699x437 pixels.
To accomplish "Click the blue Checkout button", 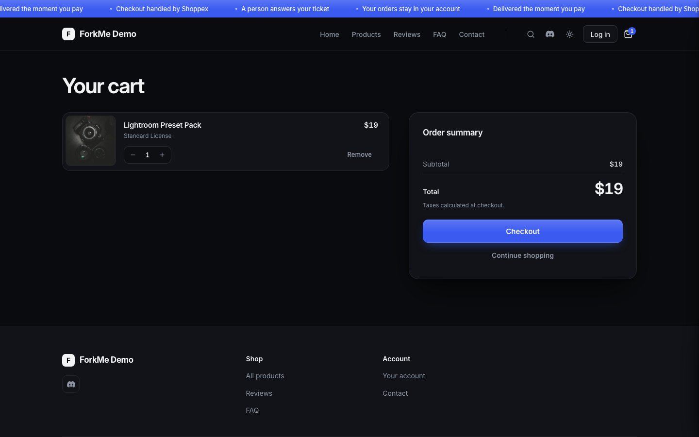I will point(523,231).
